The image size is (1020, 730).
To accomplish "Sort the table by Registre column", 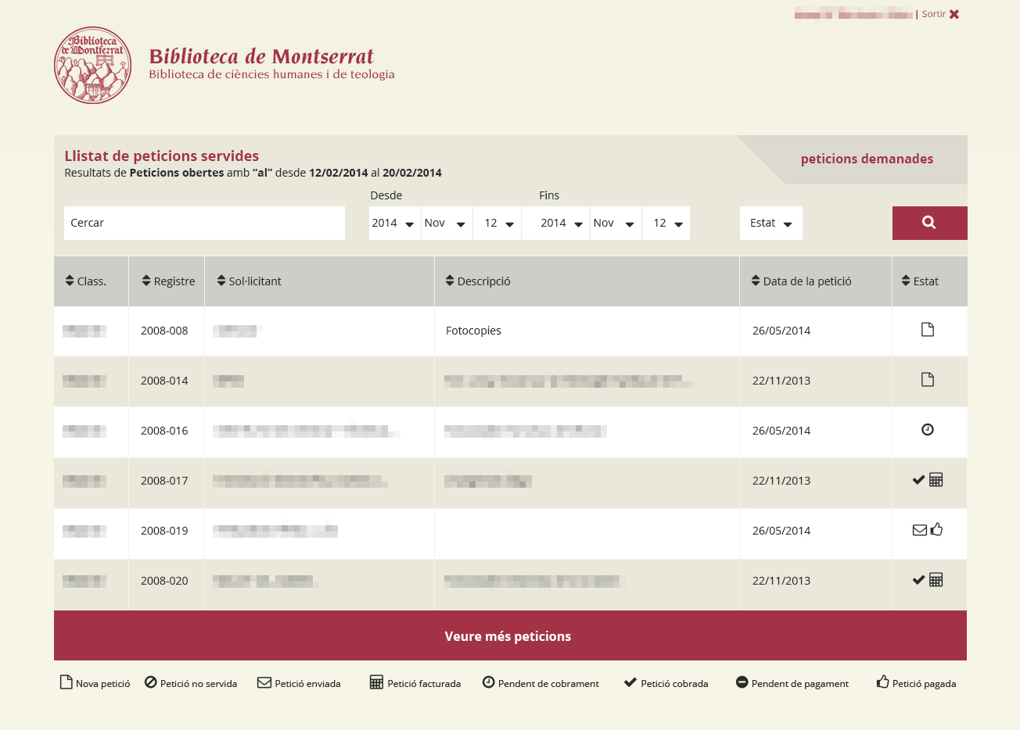I will (168, 281).
